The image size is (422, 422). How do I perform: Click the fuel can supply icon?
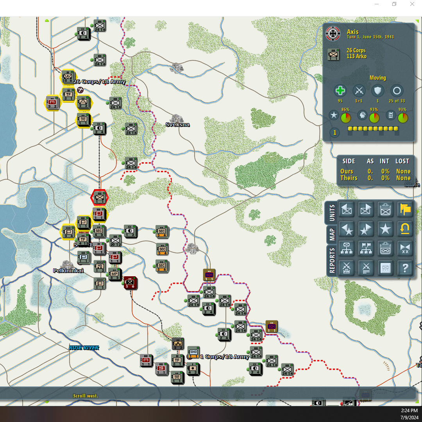(391, 115)
